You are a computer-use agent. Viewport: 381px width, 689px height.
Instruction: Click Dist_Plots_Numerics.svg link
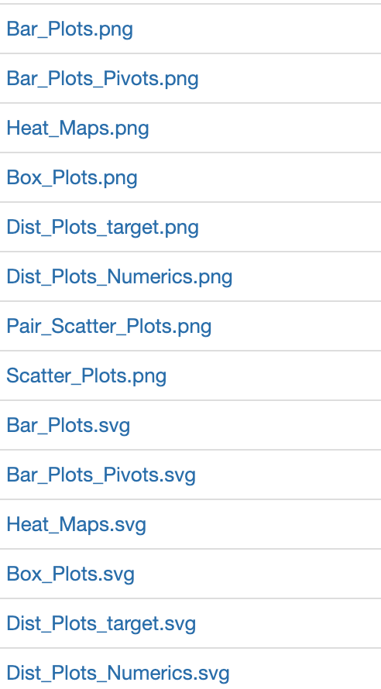tap(118, 674)
